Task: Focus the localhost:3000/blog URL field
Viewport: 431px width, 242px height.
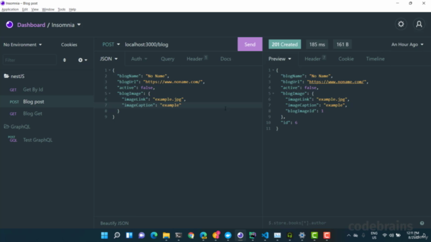Action: [180, 44]
